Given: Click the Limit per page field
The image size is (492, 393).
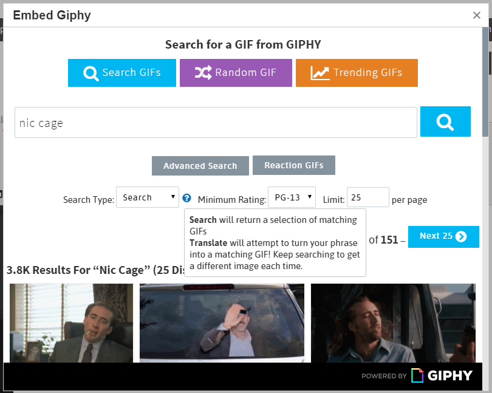Looking at the screenshot, I should [x=367, y=197].
